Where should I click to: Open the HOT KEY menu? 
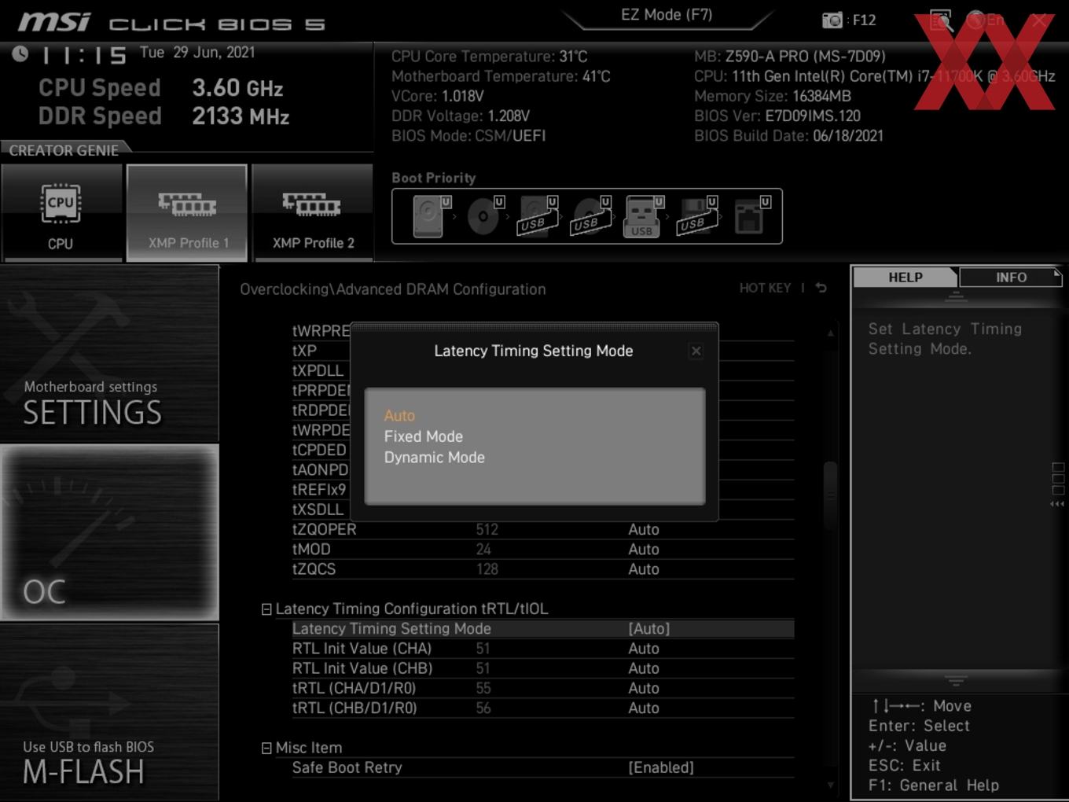click(x=765, y=288)
